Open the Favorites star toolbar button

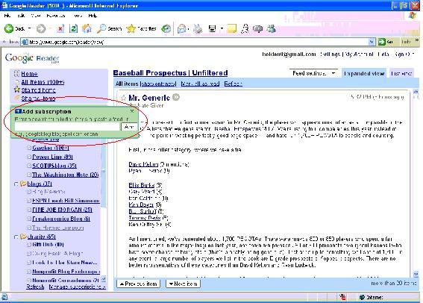141,28
